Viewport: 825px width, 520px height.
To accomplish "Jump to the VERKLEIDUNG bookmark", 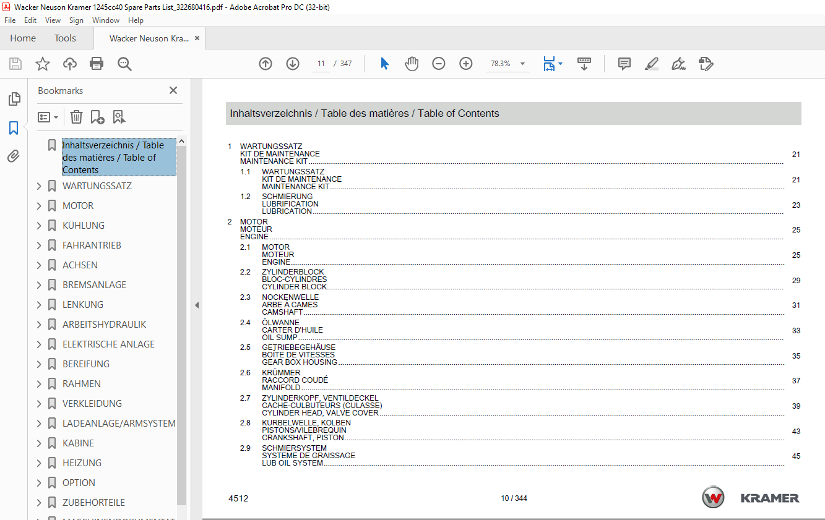I will [92, 404].
